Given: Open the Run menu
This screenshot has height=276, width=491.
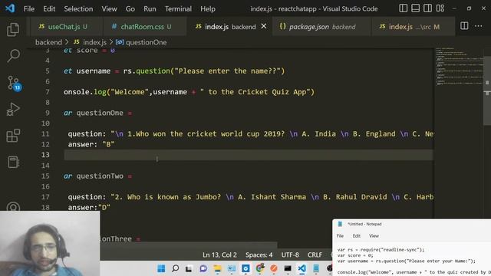Looking at the screenshot, I should click(x=150, y=8).
